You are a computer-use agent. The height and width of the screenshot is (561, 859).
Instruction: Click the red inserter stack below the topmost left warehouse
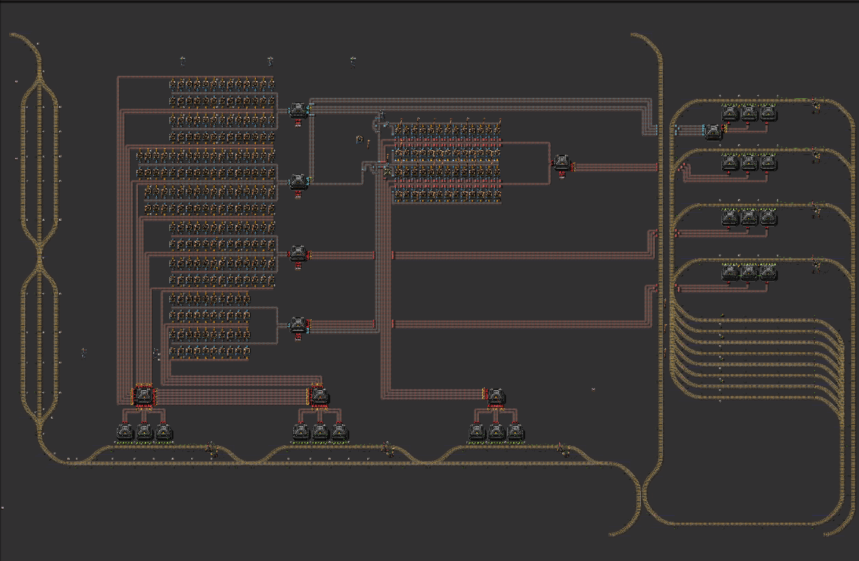coord(298,123)
